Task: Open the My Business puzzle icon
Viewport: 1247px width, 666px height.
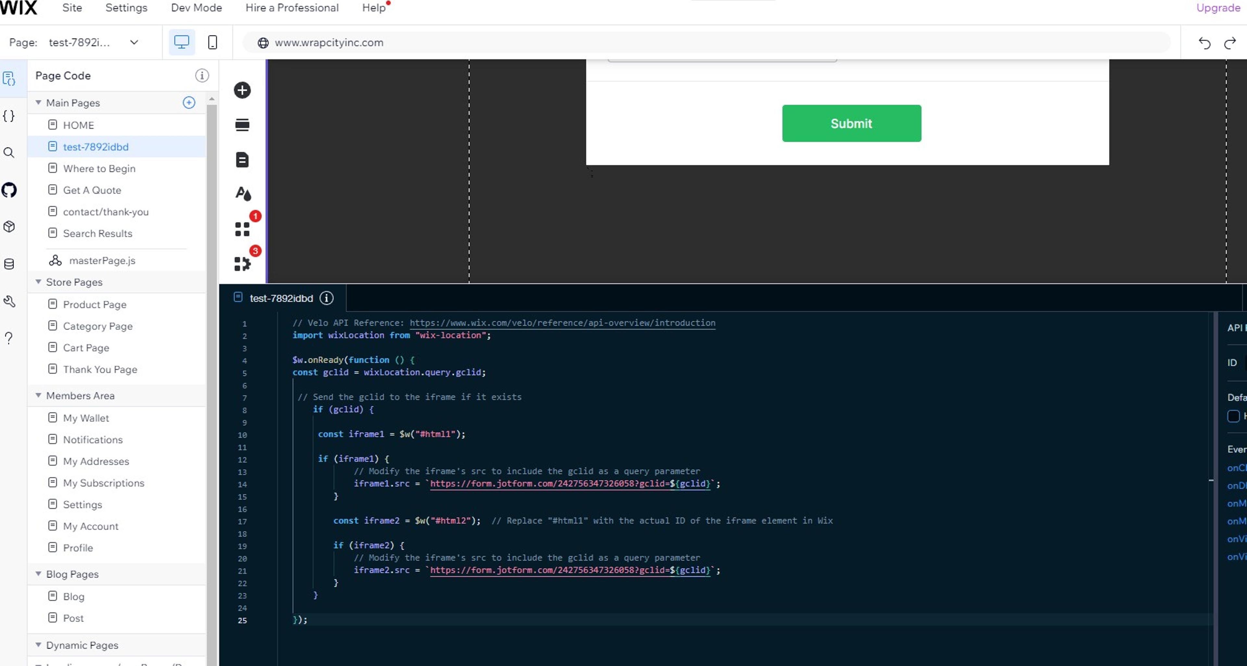Action: coord(242,264)
